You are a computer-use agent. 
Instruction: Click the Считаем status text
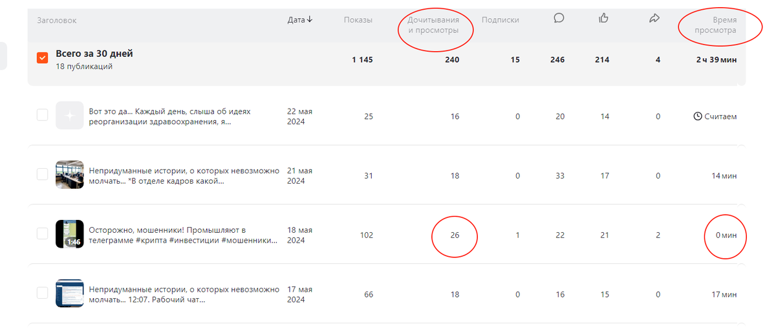[x=720, y=116]
